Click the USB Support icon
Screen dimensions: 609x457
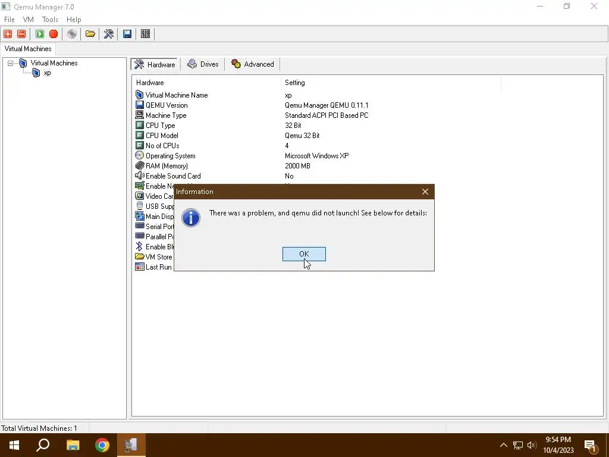coord(139,206)
